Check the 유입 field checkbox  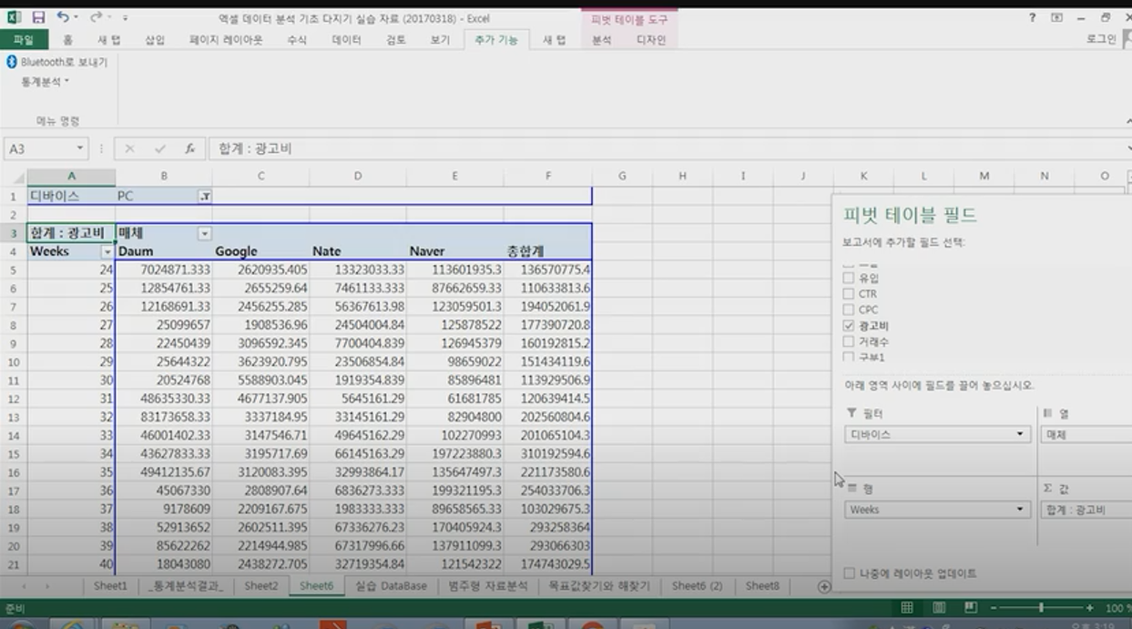pyautogui.click(x=848, y=278)
